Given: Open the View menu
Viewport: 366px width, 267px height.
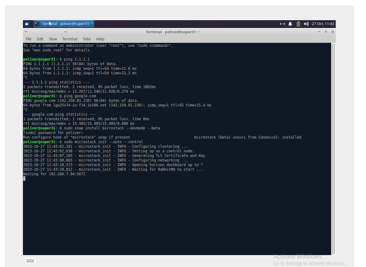Looking at the screenshot, I should (x=53, y=39).
